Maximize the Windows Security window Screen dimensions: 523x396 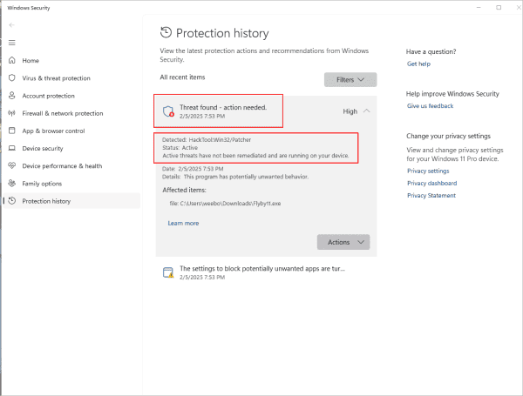(499, 7)
